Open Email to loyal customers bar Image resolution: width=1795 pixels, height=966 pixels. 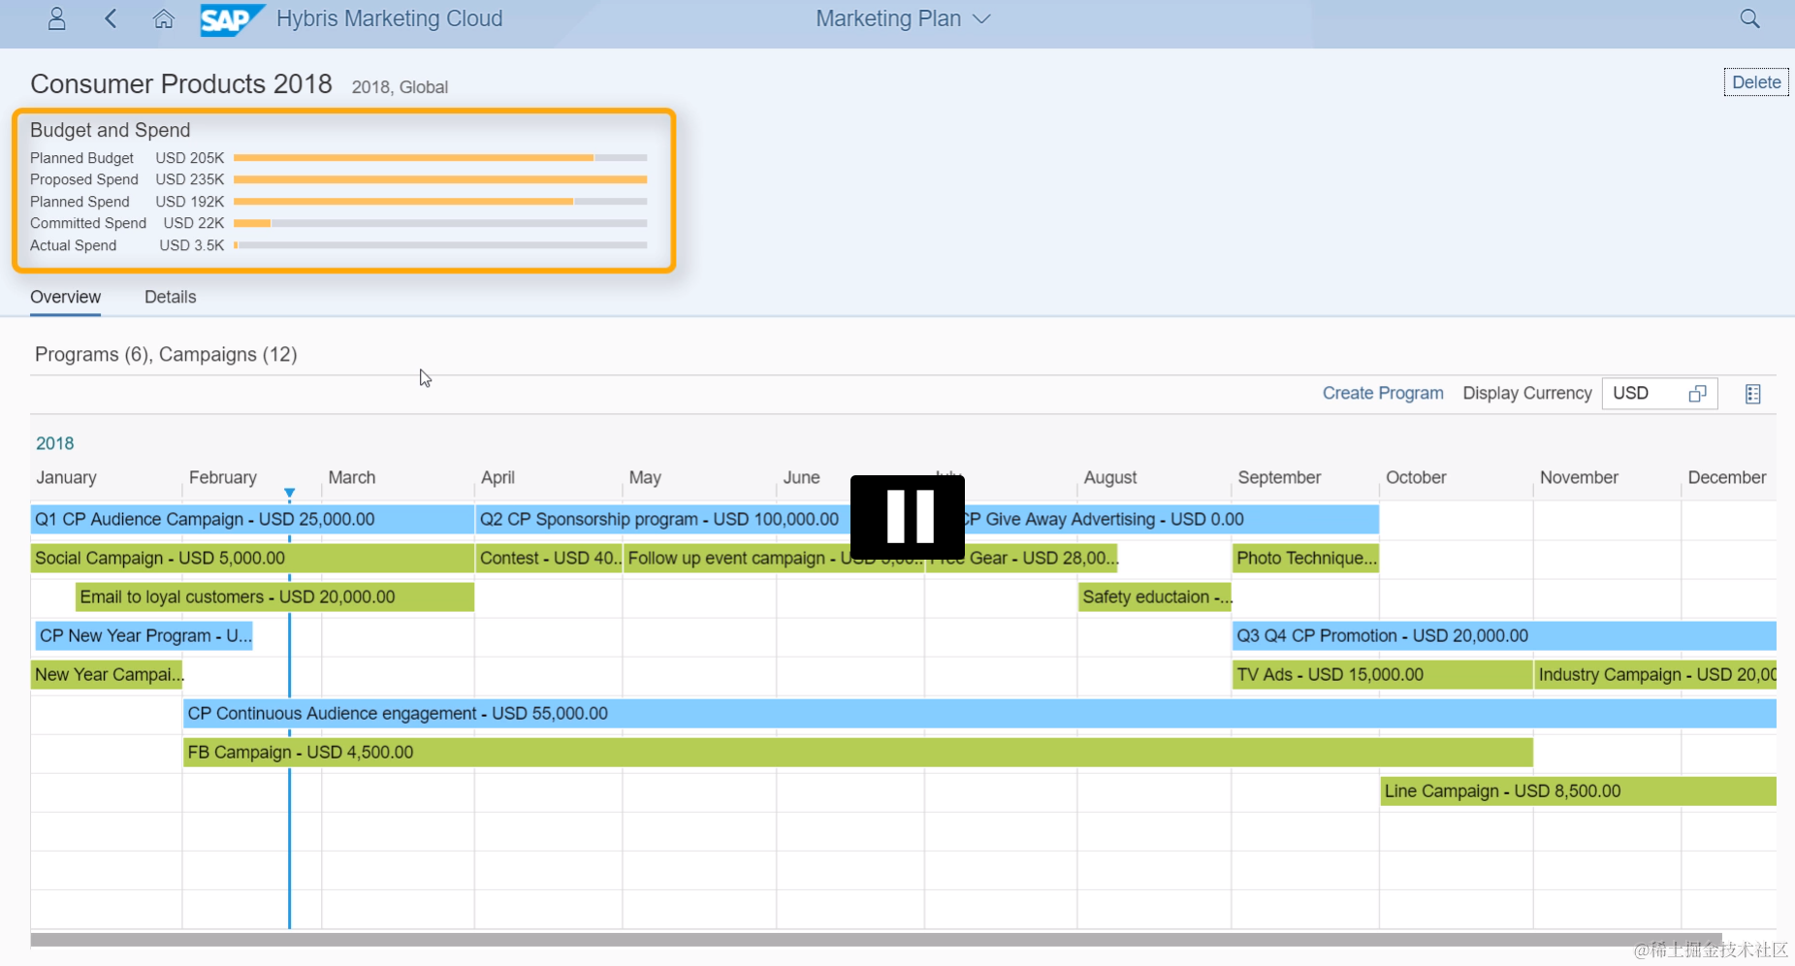274,596
